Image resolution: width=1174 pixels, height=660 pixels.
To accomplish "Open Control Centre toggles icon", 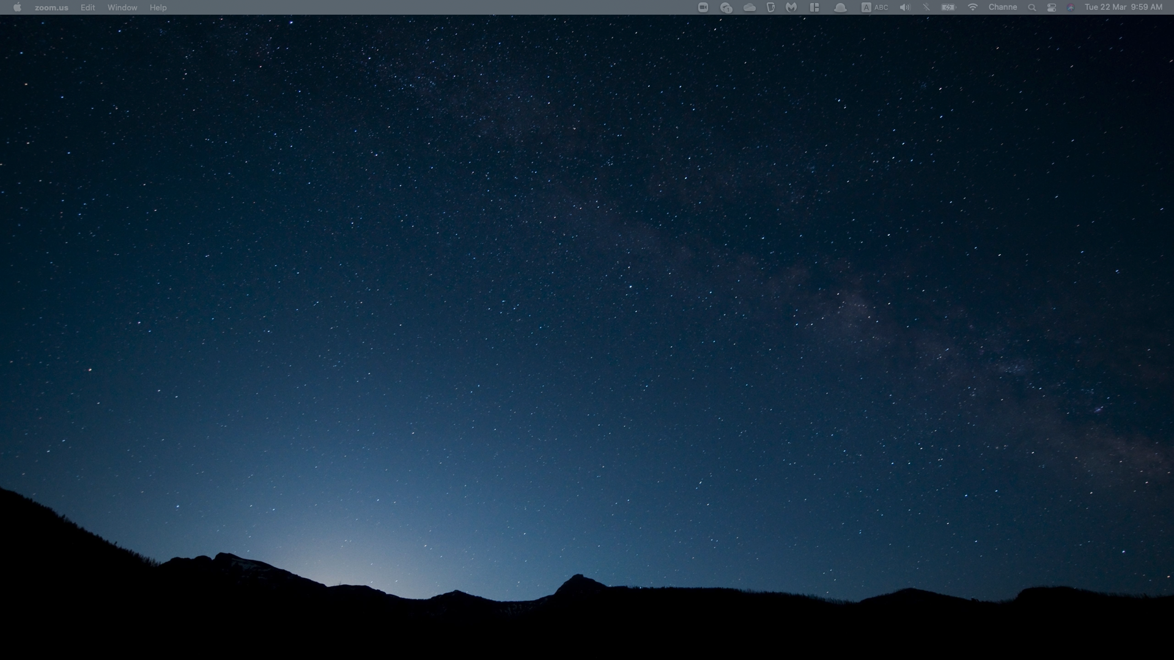I will pyautogui.click(x=1052, y=7).
